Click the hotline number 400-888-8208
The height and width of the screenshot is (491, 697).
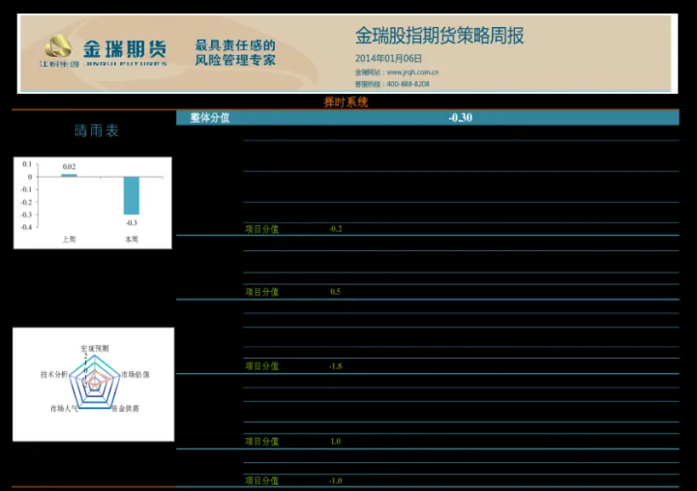pos(409,84)
